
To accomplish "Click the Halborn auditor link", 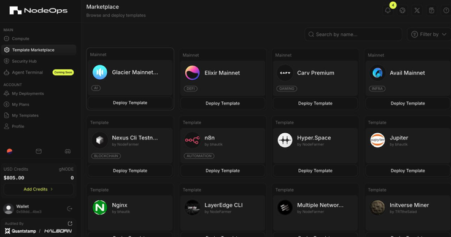I will click(58, 231).
